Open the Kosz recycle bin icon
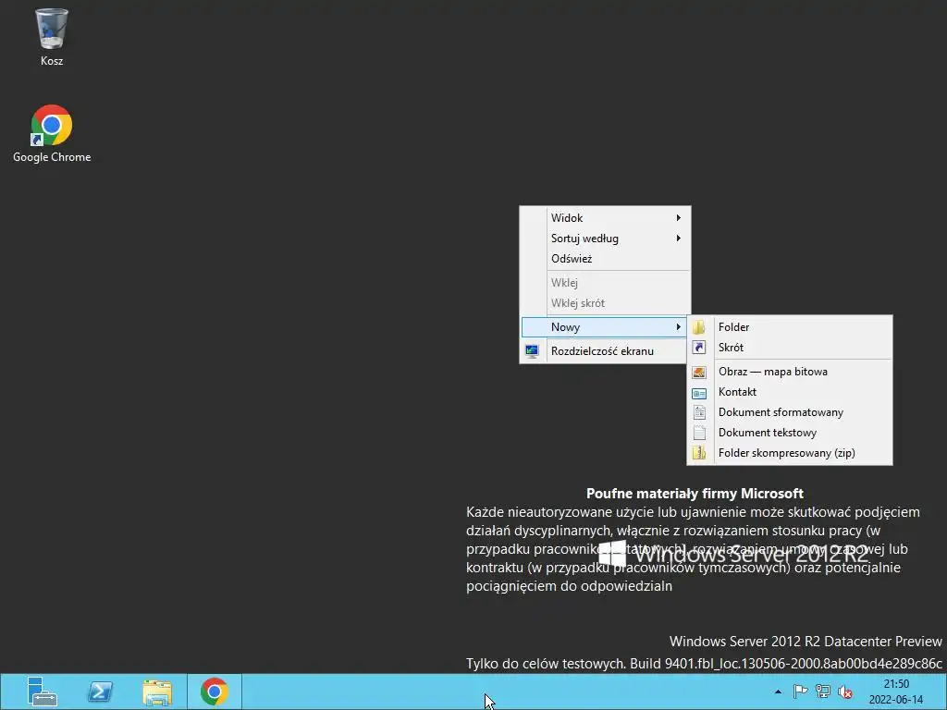947x710 pixels. pos(52,36)
